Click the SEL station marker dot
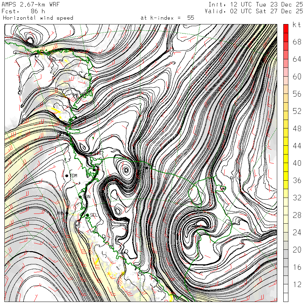This screenshot has height=305, width=305. [x=87, y=215]
